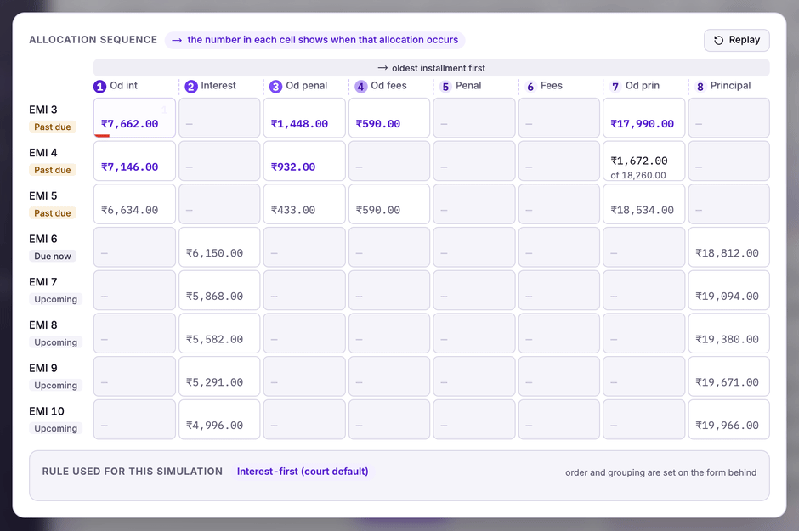799x531 pixels.
Task: Click Interest-first (court default) rule label
Action: pyautogui.click(x=303, y=472)
